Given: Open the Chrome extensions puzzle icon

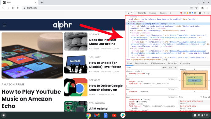Looking at the screenshot, I should click(202, 8).
